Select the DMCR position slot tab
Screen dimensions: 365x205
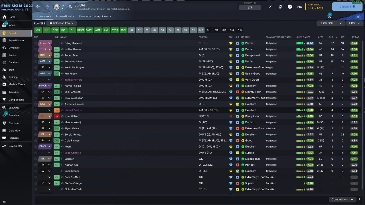81,30
